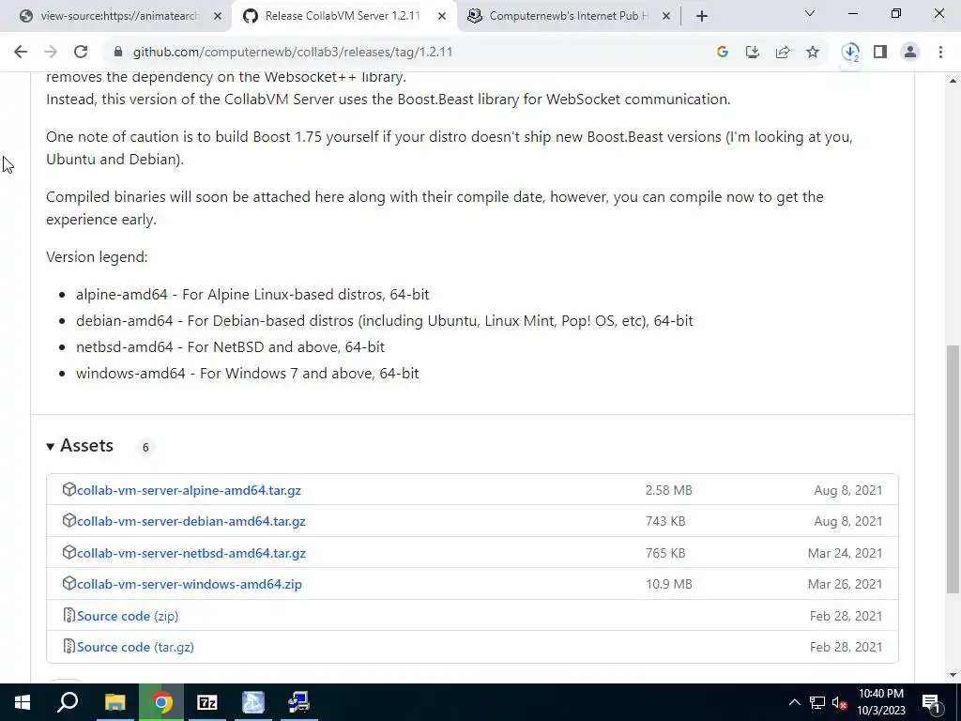The image size is (961, 721).
Task: Click the scrollbar up arrow
Action: point(953,81)
